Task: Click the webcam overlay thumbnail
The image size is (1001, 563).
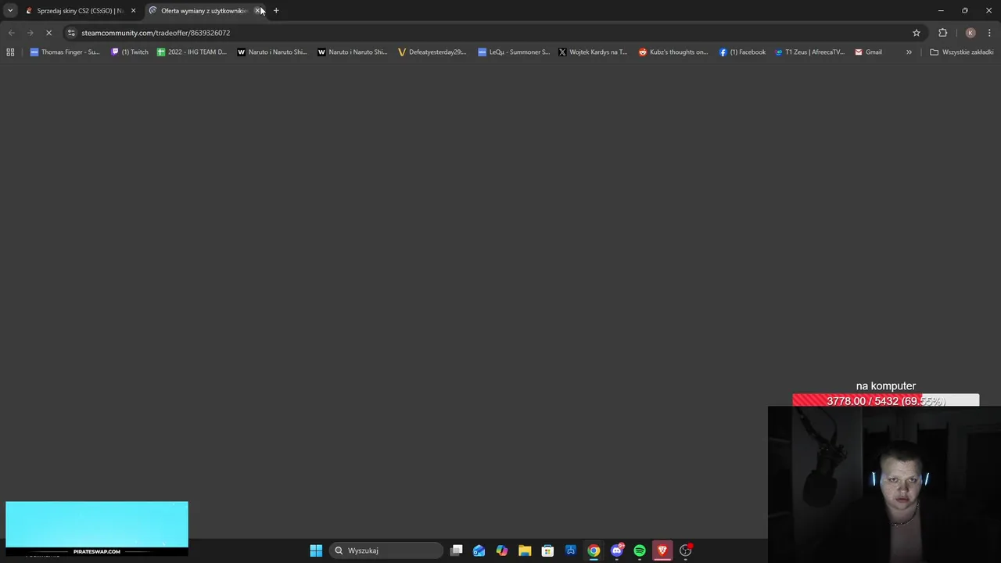Action: 884,485
